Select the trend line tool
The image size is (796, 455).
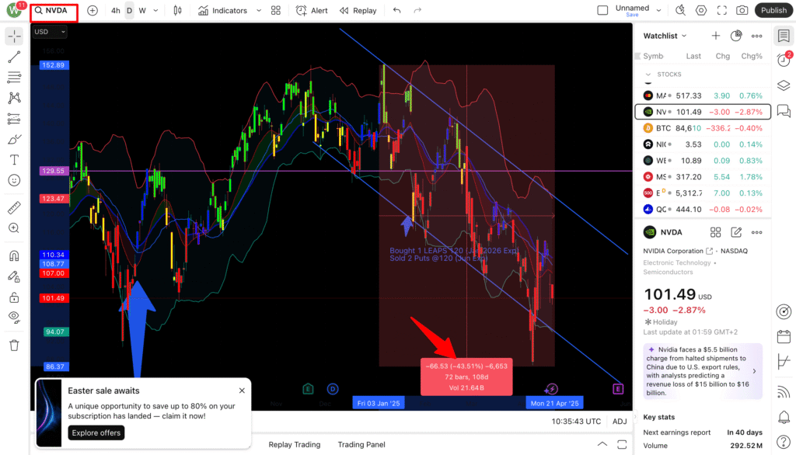point(14,57)
